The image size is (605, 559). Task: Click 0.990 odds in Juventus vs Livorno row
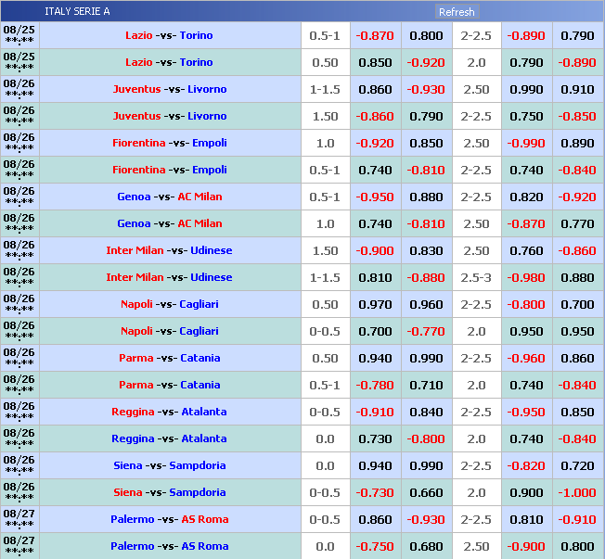click(x=527, y=89)
